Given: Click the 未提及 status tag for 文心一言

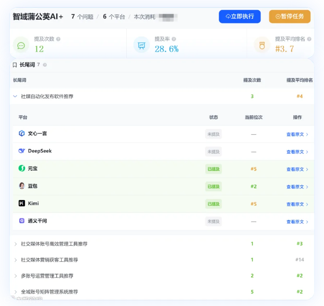Looking at the screenshot, I should tap(213, 134).
